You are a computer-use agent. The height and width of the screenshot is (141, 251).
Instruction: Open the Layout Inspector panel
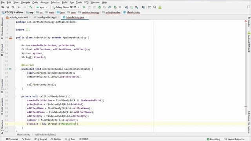click(x=235, y=139)
